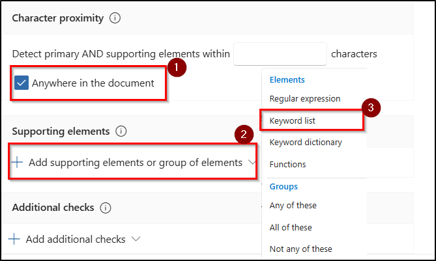Focus the characters proximity number input box
The image size is (436, 261).
tap(280, 54)
